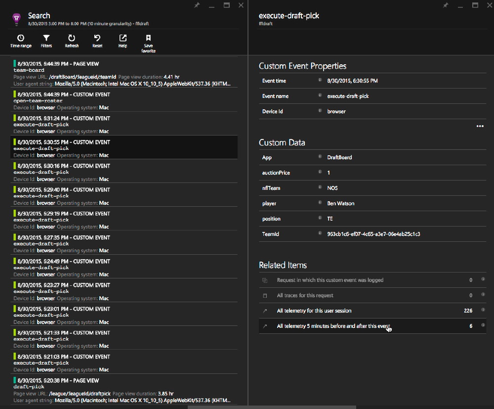
Task: Click info icon beside Event time
Action: pos(320,80)
